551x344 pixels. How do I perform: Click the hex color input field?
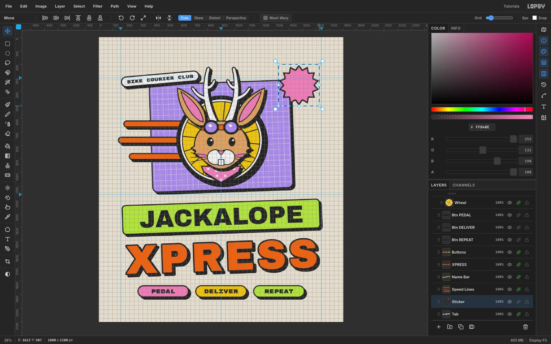482,127
